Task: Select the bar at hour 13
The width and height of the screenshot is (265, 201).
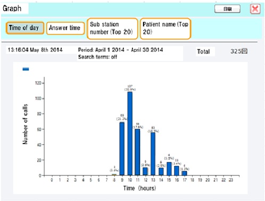Action: pyautogui.click(x=153, y=154)
